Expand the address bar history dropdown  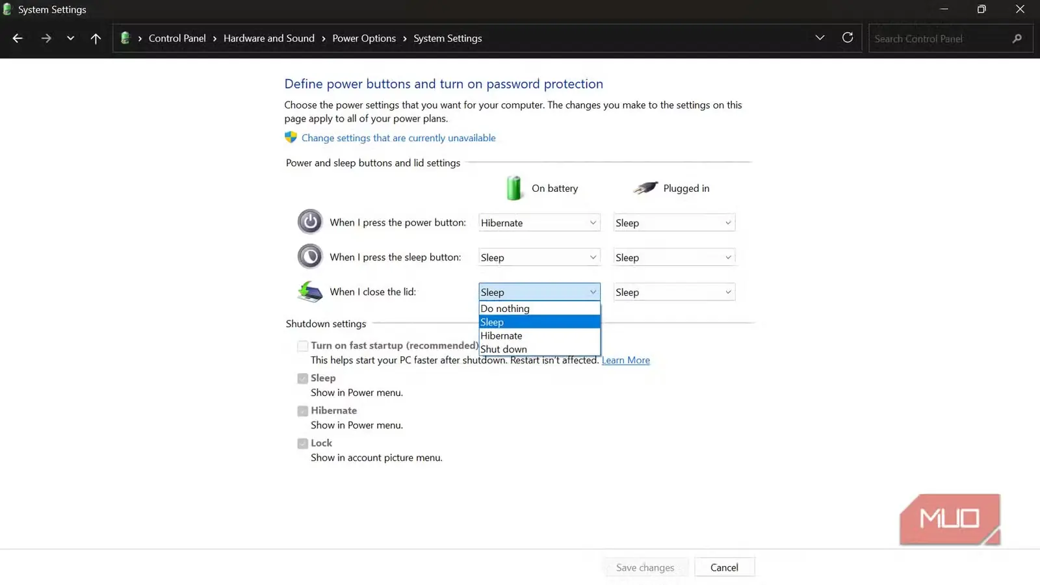click(x=820, y=38)
